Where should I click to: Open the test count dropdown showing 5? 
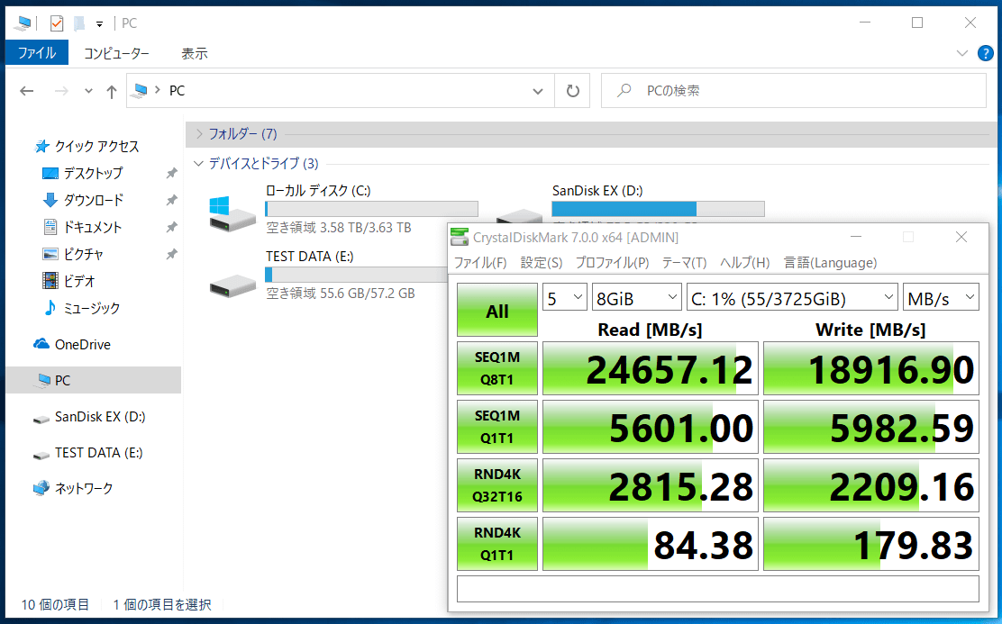(565, 297)
